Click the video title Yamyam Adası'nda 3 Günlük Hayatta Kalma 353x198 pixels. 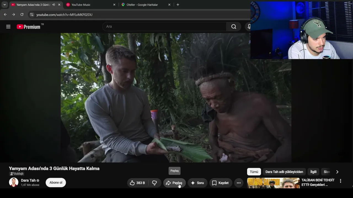pyautogui.click(x=54, y=169)
